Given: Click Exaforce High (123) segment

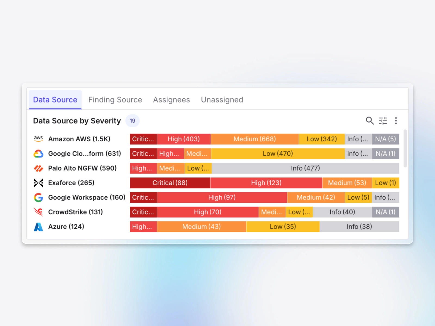Looking at the screenshot, I should coord(266,183).
